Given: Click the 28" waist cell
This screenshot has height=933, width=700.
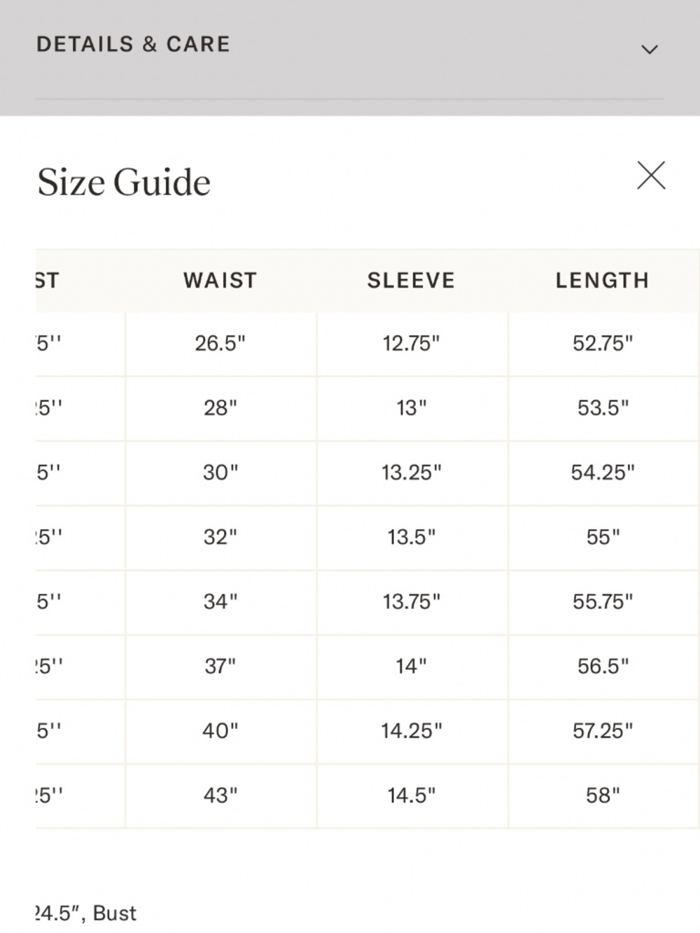Looking at the screenshot, I should (x=220, y=408).
